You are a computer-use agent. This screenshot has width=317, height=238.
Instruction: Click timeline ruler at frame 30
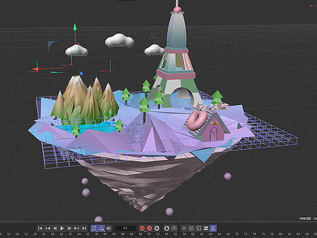pyautogui.click(x=61, y=234)
